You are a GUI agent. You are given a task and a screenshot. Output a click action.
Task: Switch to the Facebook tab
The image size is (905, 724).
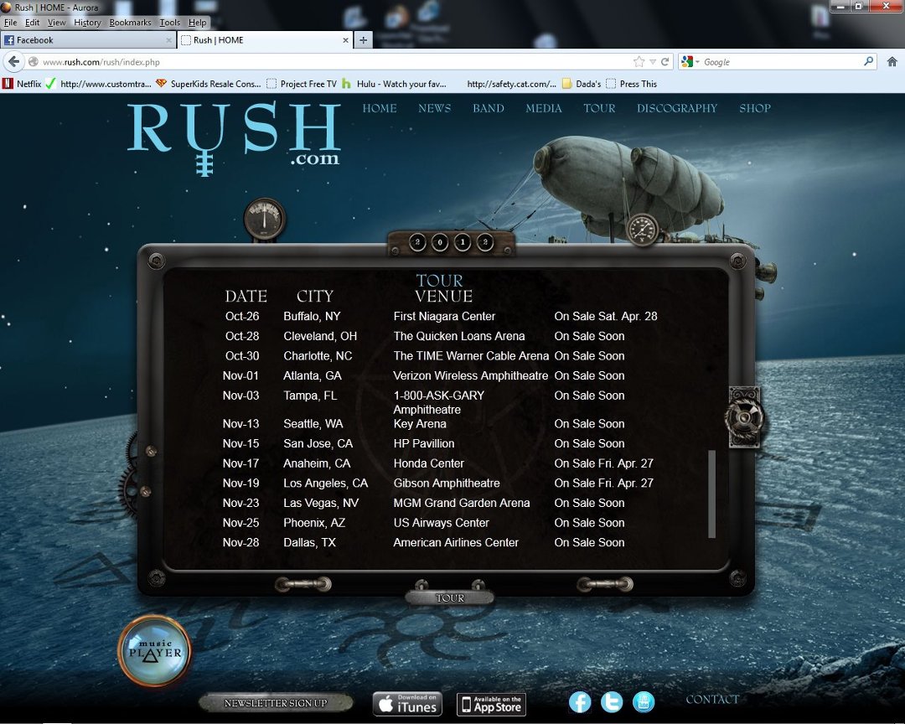click(x=88, y=40)
